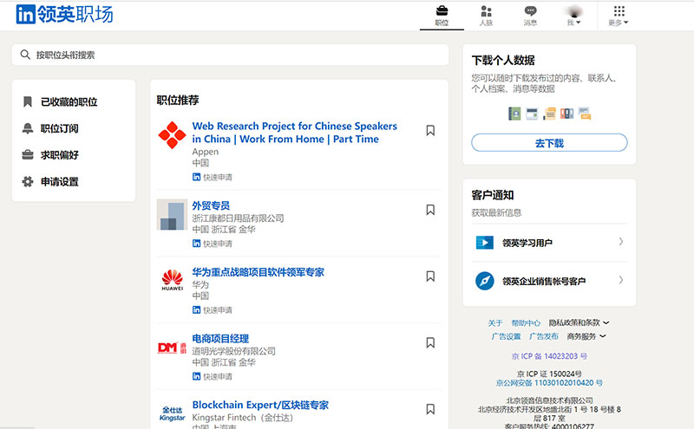Viewport: 694px width, 429px height.
Task: Bookmark the Appen Web Research job
Action: point(430,131)
